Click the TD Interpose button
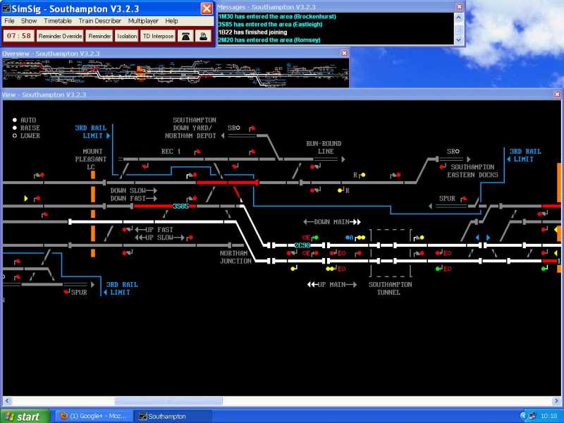Viewport: 564px width, 423px height. pyautogui.click(x=158, y=36)
